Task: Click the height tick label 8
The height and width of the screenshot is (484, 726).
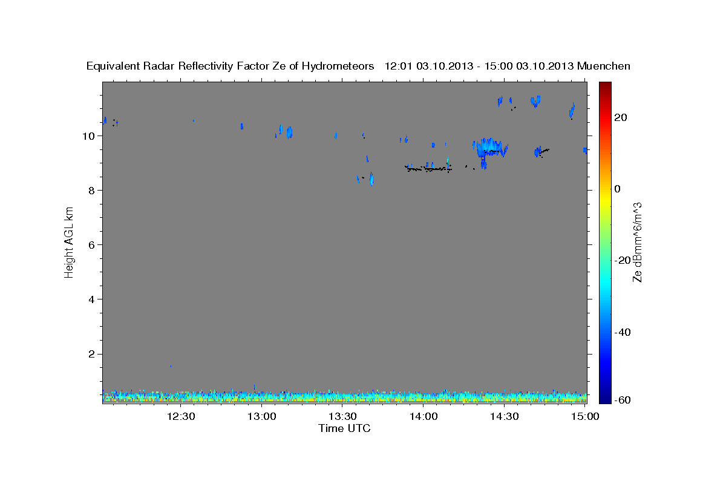Action: [x=92, y=190]
